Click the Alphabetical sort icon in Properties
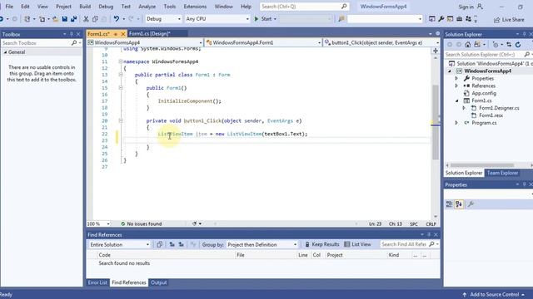The image size is (533, 299). coord(459,204)
